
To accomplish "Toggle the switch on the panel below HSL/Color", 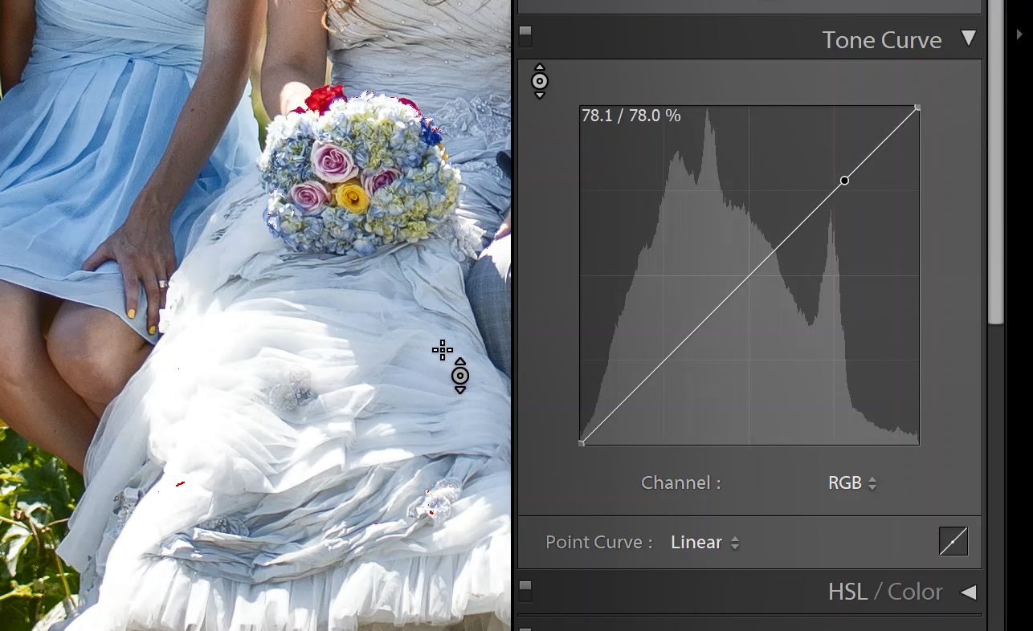I will tap(526, 627).
